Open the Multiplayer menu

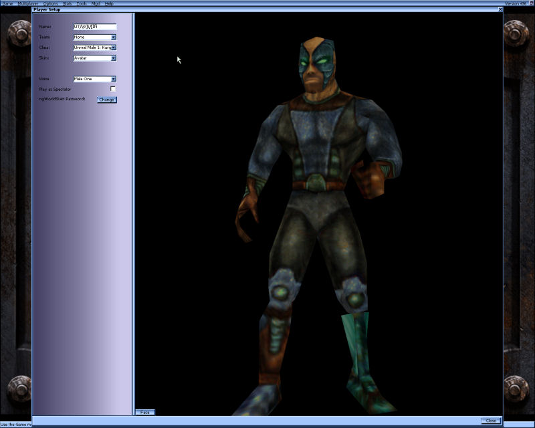pyautogui.click(x=27, y=3)
